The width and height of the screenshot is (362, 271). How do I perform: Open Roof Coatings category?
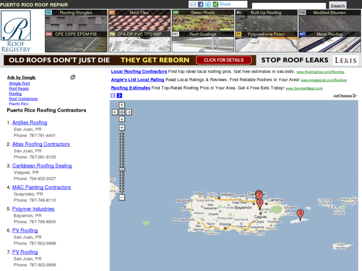pos(203,42)
